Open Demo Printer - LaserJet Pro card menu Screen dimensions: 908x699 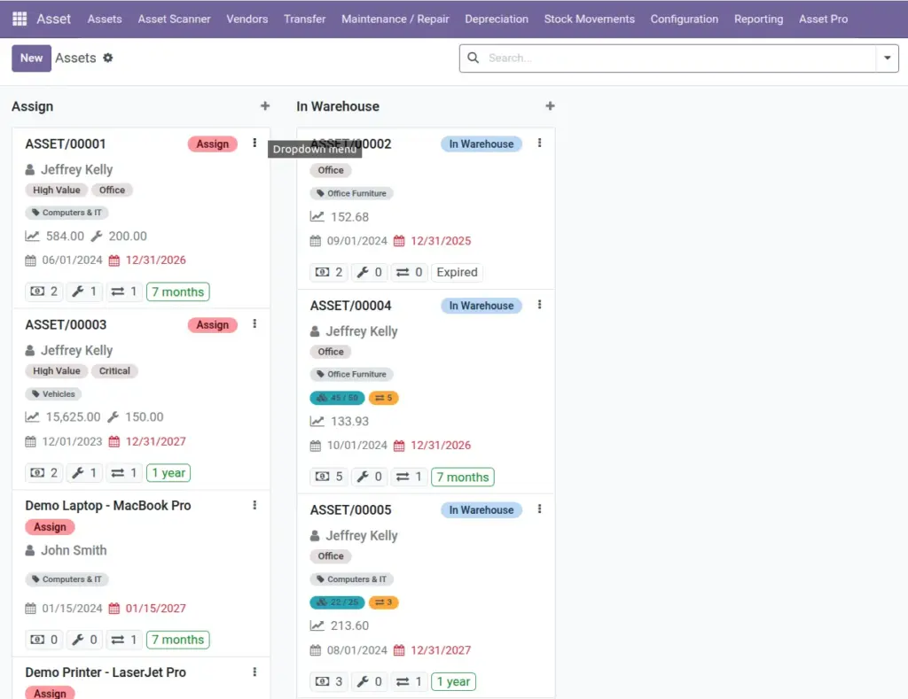(254, 672)
